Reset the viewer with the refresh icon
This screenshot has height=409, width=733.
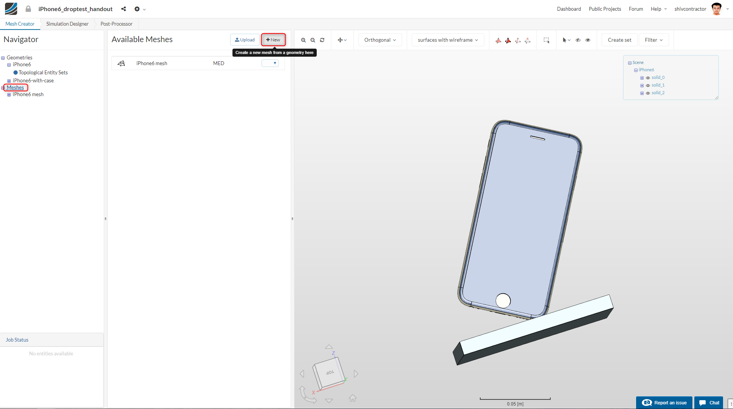click(322, 40)
